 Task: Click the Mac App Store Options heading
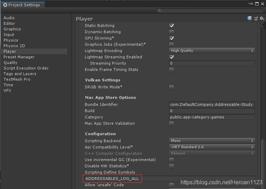111,97
